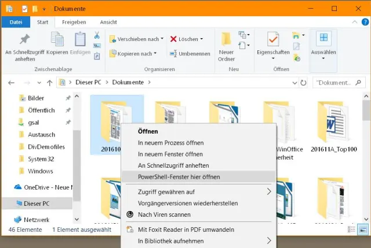
Task: Open the Eigenschaften dropdown arrow
Action: click(273, 58)
